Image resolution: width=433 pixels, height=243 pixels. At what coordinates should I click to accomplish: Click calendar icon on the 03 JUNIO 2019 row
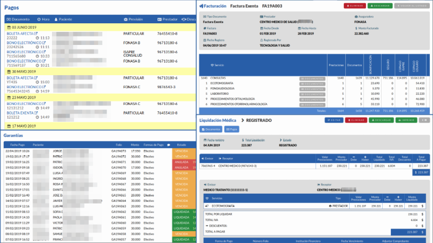pyautogui.click(x=9, y=28)
